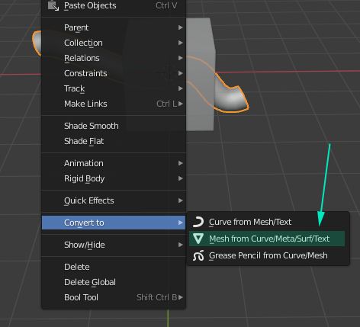Open the Track submenu
Image resolution: width=360 pixels, height=327 pixels.
point(114,88)
